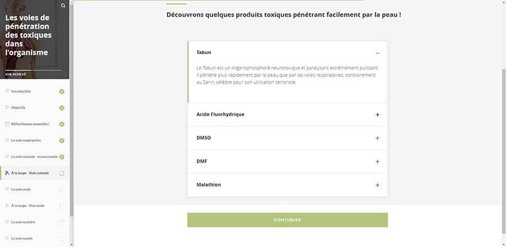Click the À la loupe - Voie orale circle
Image resolution: width=506 pixels, height=247 pixels.
[62, 206]
